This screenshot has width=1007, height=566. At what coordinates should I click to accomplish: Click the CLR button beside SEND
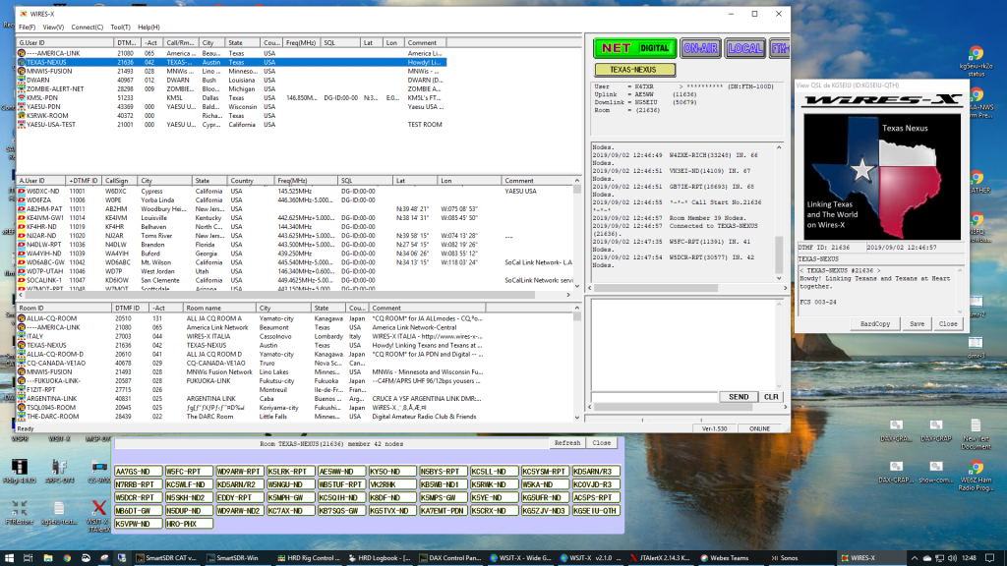tap(771, 397)
